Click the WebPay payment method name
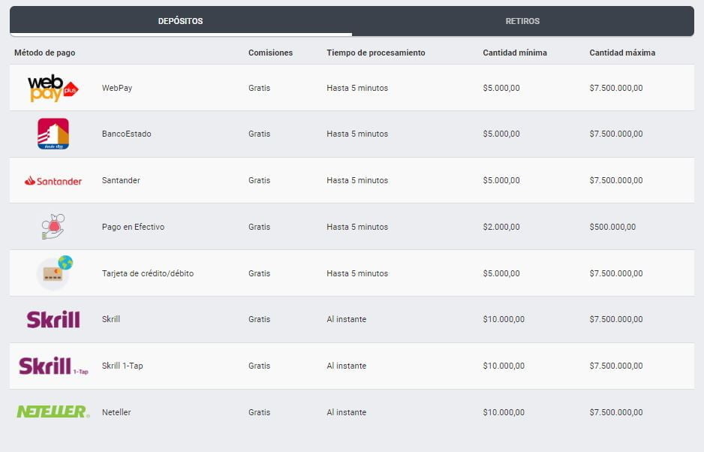The height and width of the screenshot is (452, 704). (117, 88)
